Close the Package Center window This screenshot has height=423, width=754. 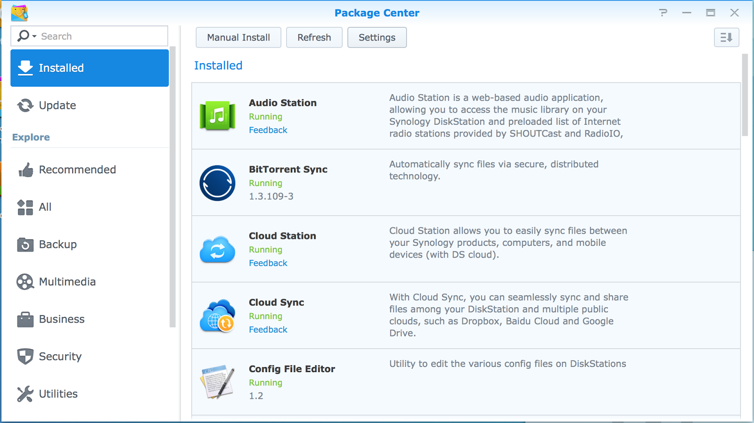[734, 13]
